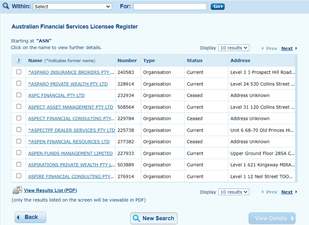Screen dimensions: 309x225
Task: Click licence number 229784
Action: (126, 118)
